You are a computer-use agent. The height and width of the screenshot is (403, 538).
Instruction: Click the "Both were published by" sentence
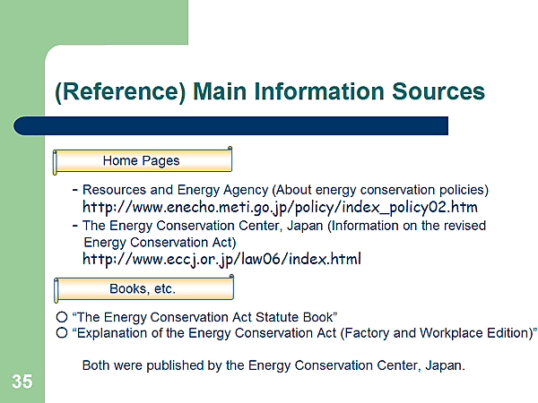click(273, 365)
